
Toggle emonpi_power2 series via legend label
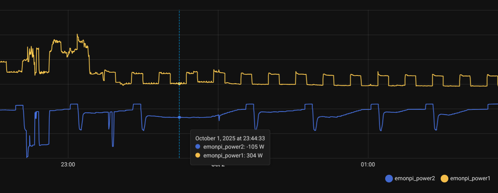(415, 178)
